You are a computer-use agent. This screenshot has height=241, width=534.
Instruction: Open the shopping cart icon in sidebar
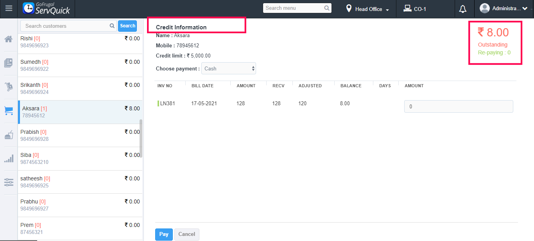pos(9,111)
